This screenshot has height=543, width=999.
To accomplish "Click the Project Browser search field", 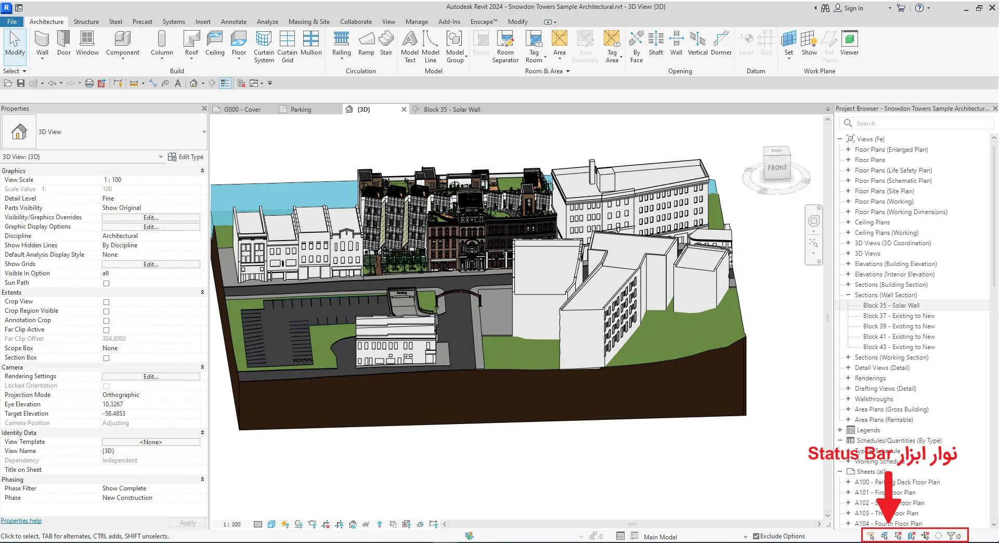I will tap(916, 123).
